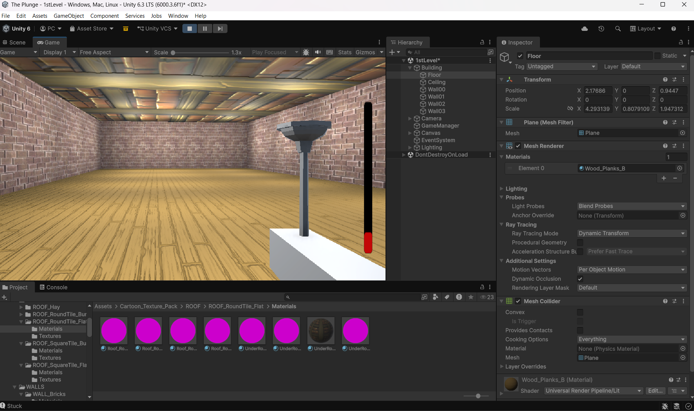The image size is (694, 411).
Task: Open the Undo History icon
Action: [601, 29]
